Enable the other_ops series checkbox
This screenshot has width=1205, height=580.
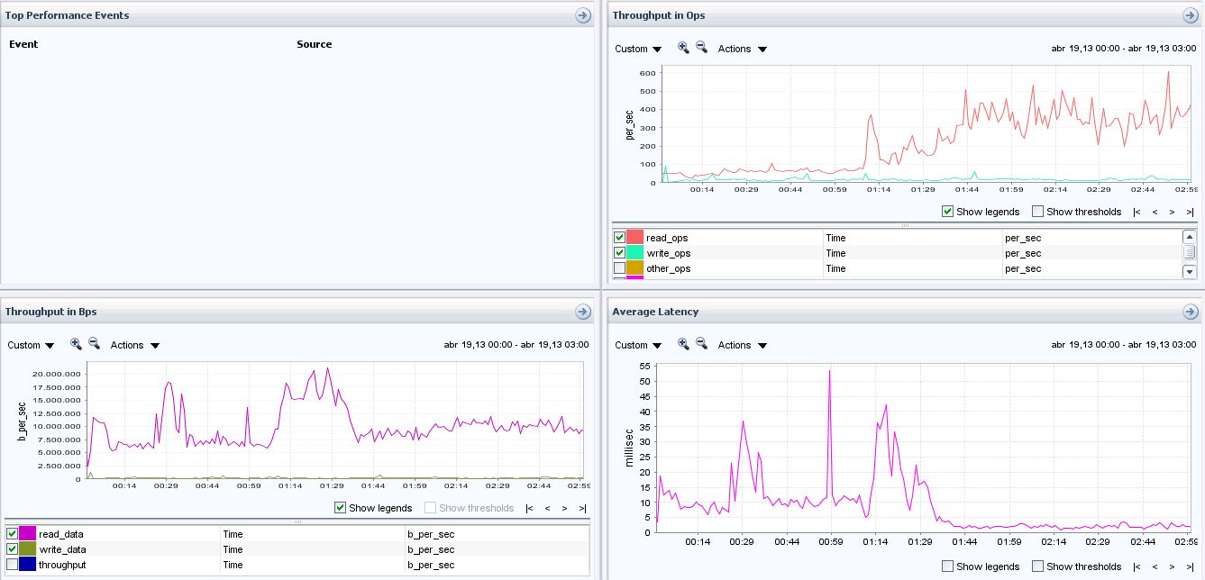620,268
